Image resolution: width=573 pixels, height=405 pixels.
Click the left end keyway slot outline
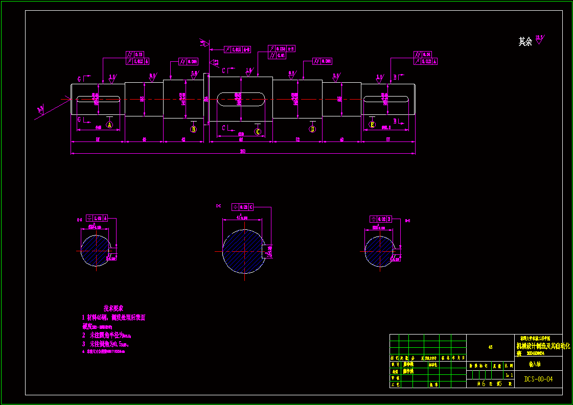(99, 99)
